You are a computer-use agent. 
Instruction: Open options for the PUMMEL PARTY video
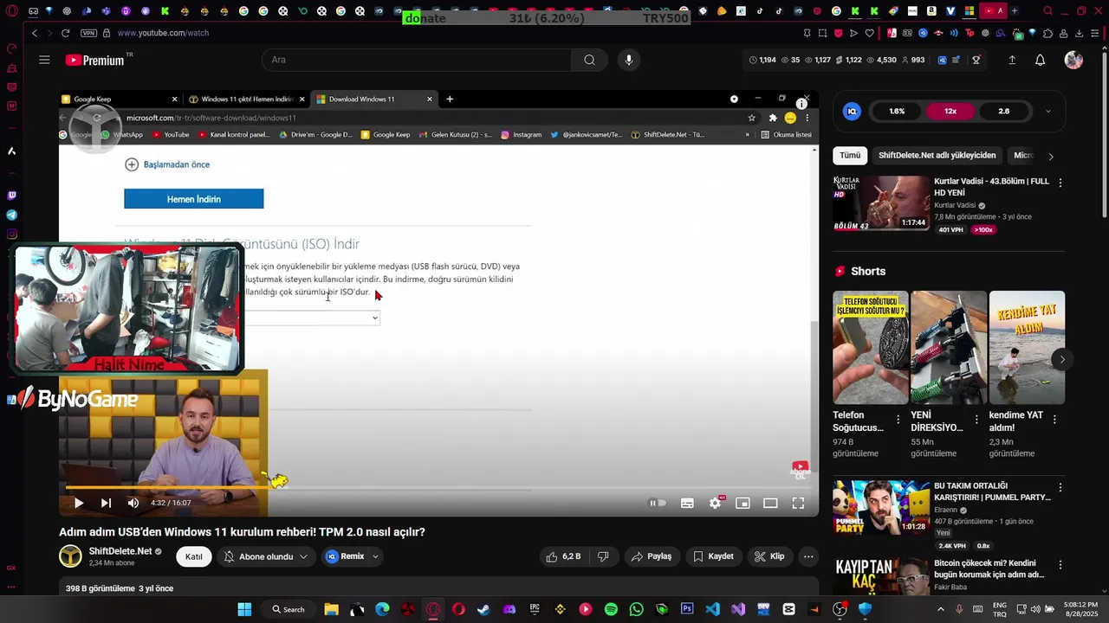pos(1060,488)
